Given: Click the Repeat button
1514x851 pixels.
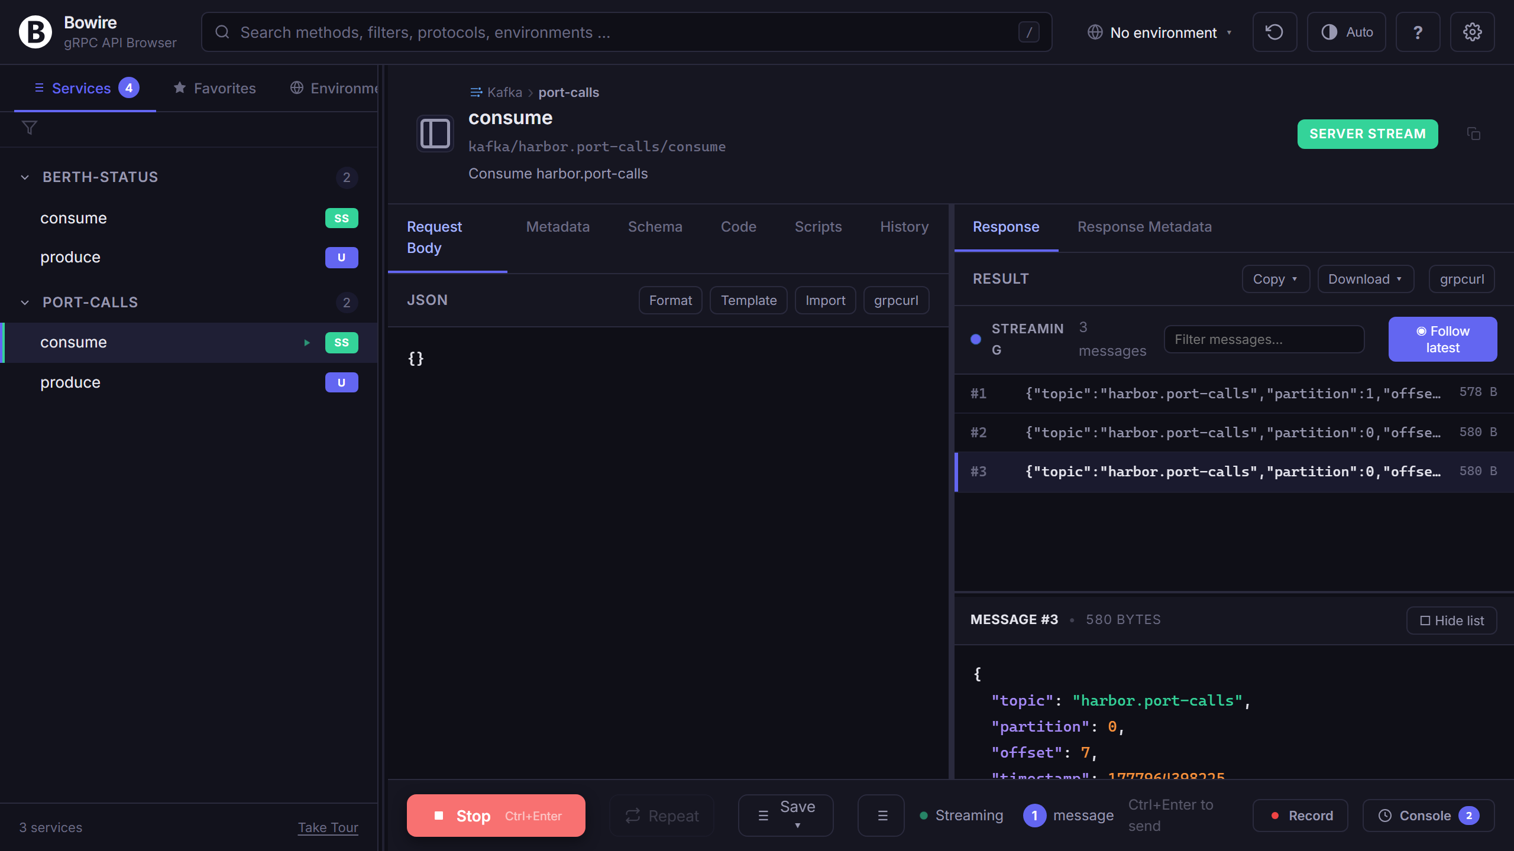Looking at the screenshot, I should pos(662,816).
